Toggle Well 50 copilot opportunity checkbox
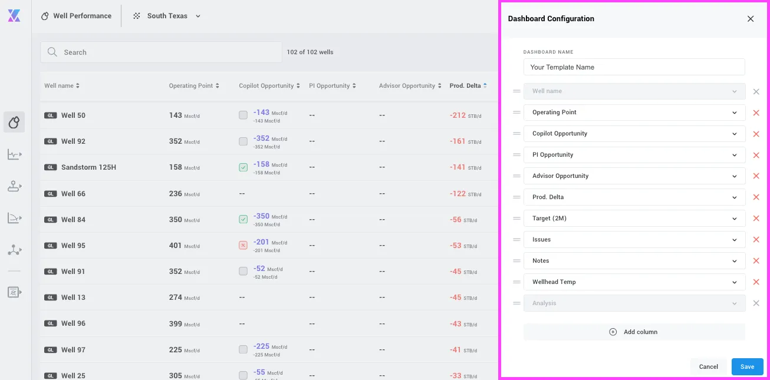 tap(243, 115)
